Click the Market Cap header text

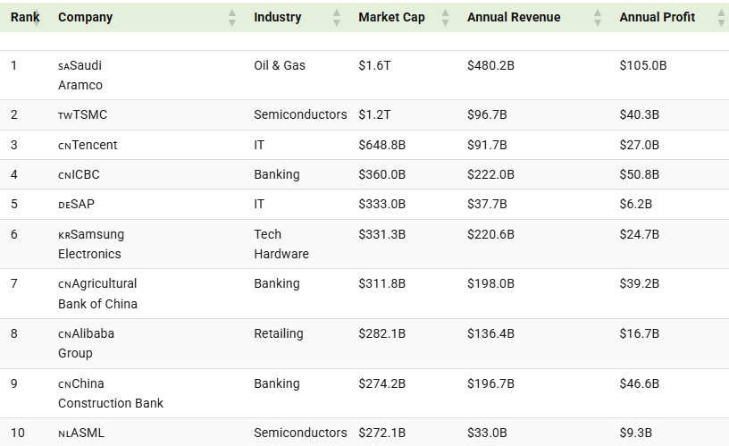[391, 17]
